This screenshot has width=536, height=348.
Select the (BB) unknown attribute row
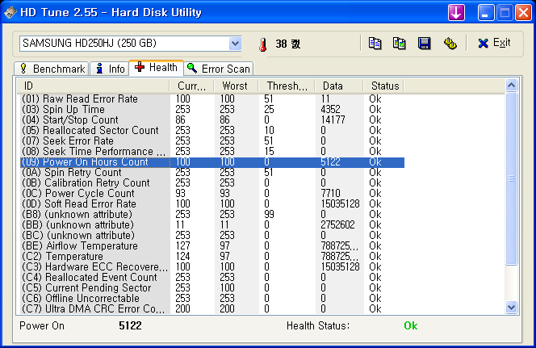click(x=212, y=225)
